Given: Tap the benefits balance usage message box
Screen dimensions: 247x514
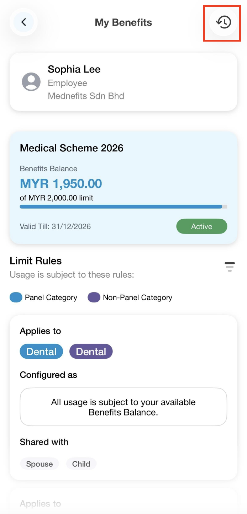Looking at the screenshot, I should [123, 407].
